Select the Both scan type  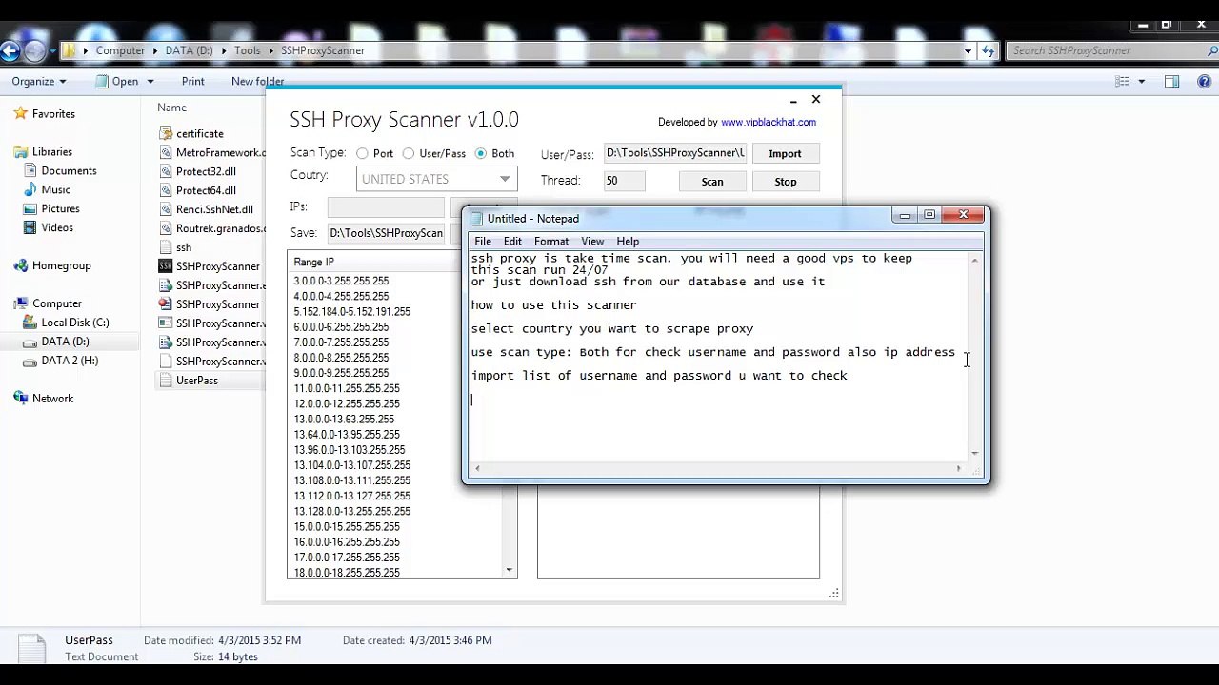coord(481,153)
